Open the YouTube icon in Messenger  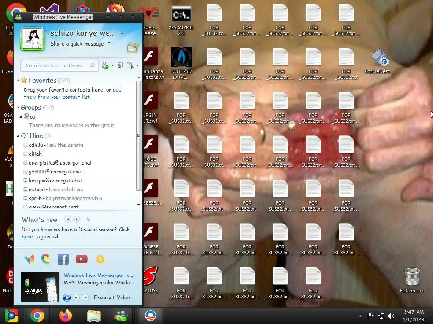(x=82, y=259)
